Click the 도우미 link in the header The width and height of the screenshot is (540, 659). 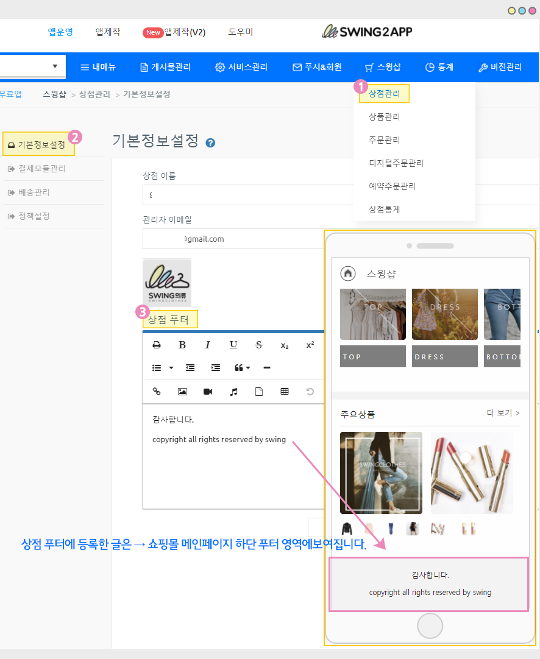tap(240, 32)
